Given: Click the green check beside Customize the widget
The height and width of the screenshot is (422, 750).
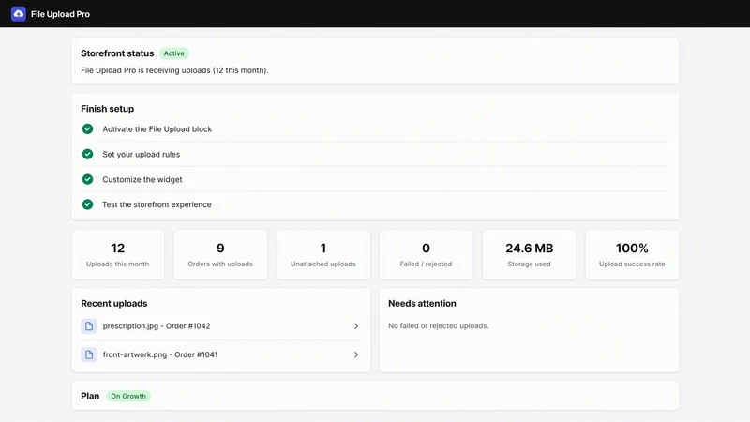Looking at the screenshot, I should 87,179.
